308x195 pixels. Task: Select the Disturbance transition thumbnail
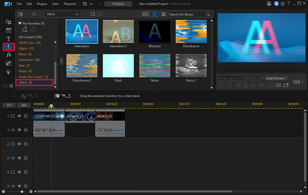click(x=191, y=31)
